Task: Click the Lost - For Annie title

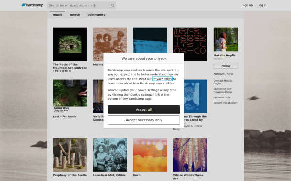Action: tap(65, 116)
